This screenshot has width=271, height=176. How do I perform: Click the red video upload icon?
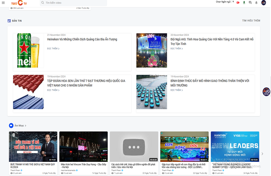[x=238, y=2]
